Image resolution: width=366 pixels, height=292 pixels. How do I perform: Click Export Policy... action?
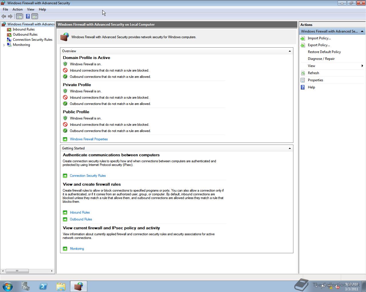[x=319, y=45]
